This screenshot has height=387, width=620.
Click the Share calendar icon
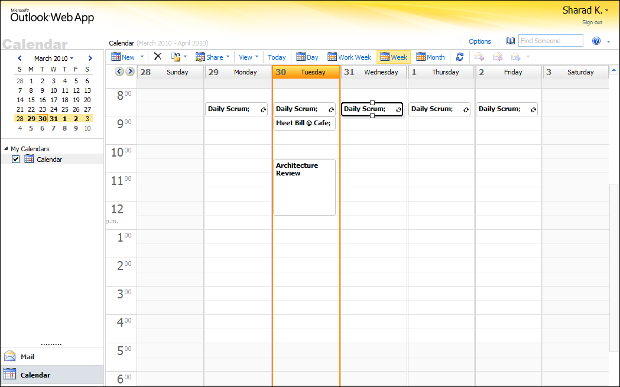[200, 57]
